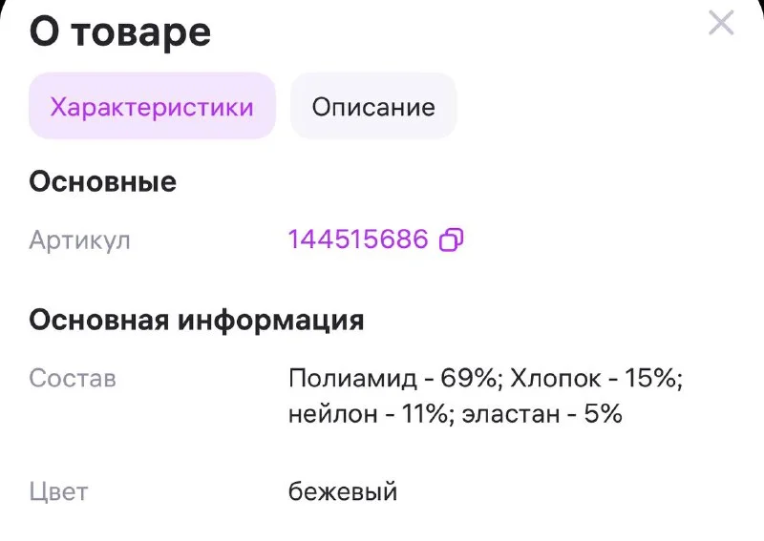Viewport: 764px width, 541px height.
Task: Select the Состав field label
Action: coord(73,379)
